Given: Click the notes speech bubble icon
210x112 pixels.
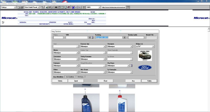Looking at the screenshot, I should pyautogui.click(x=84, y=7).
